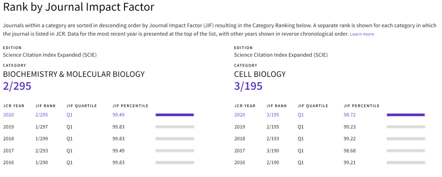Screen dimensions: 442x177
Task: Open the Learn more link
Action: pyautogui.click(x=362, y=34)
